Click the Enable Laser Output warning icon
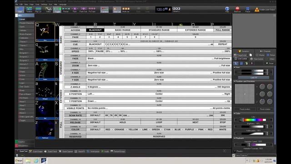This screenshot has height=164, width=291. tap(257, 10)
